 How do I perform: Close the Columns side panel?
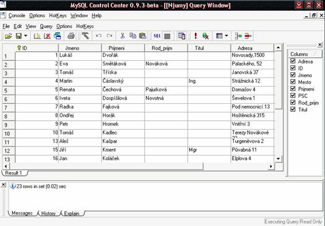tap(320, 45)
